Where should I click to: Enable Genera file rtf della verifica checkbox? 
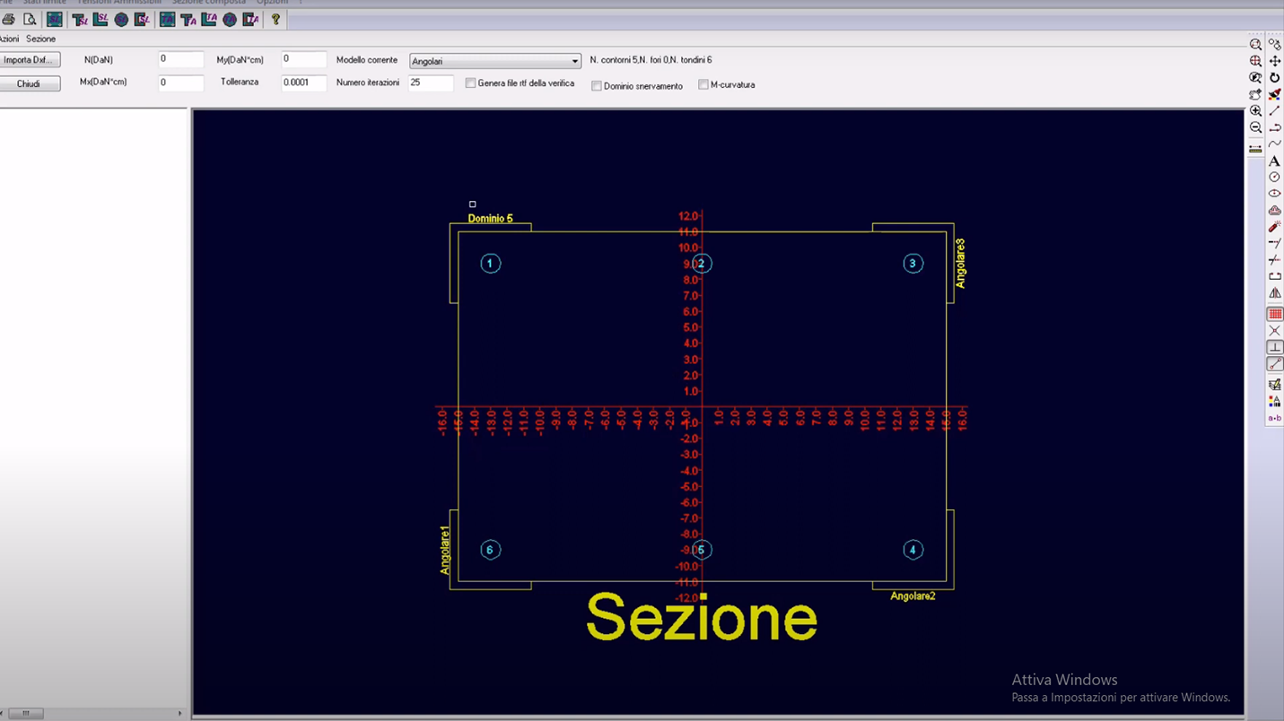[x=470, y=83]
